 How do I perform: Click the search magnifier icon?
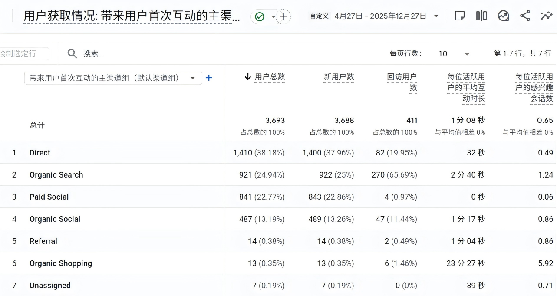(x=72, y=53)
